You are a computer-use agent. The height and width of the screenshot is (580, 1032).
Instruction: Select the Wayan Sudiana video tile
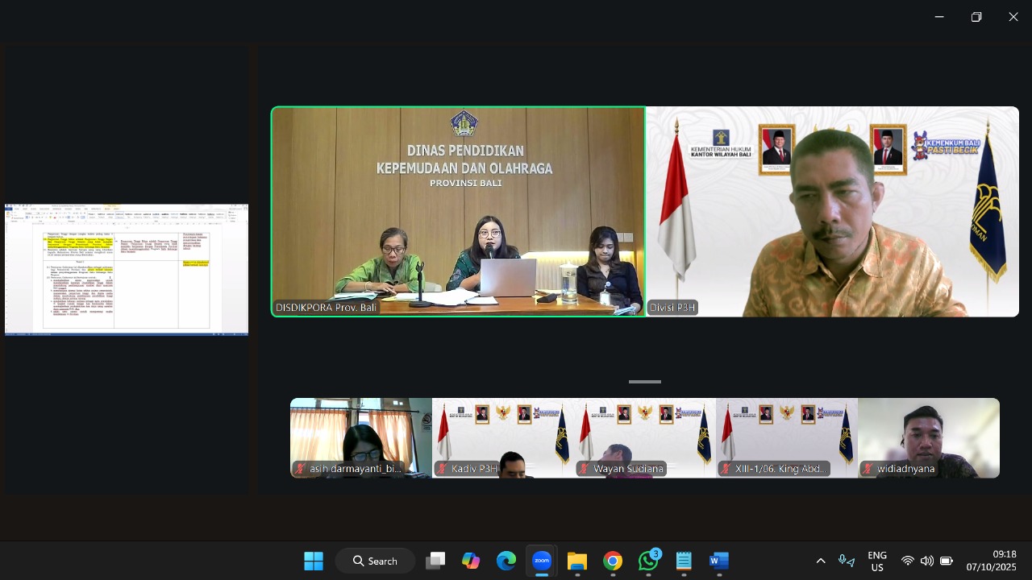point(645,437)
